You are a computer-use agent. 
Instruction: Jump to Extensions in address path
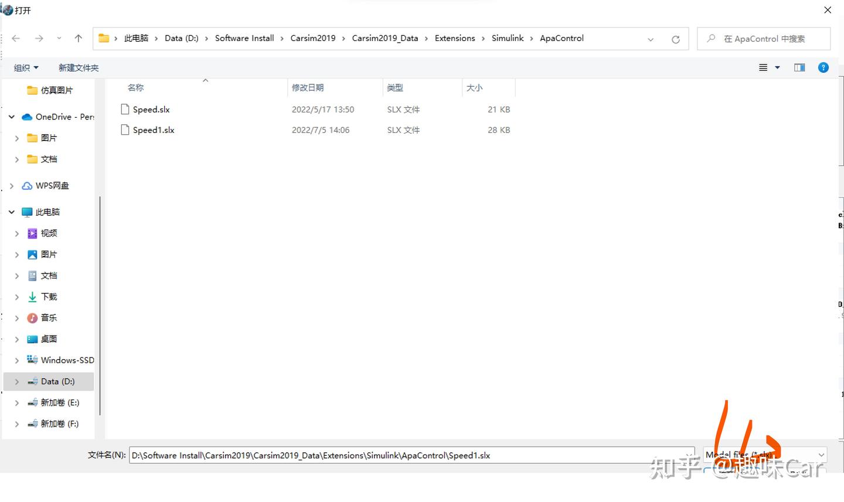tap(455, 38)
